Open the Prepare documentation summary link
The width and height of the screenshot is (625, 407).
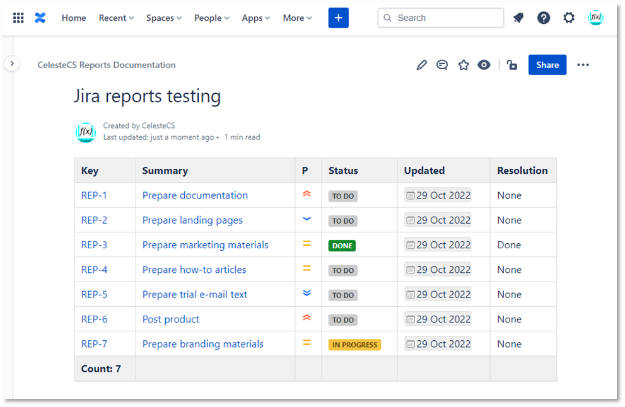click(x=195, y=195)
